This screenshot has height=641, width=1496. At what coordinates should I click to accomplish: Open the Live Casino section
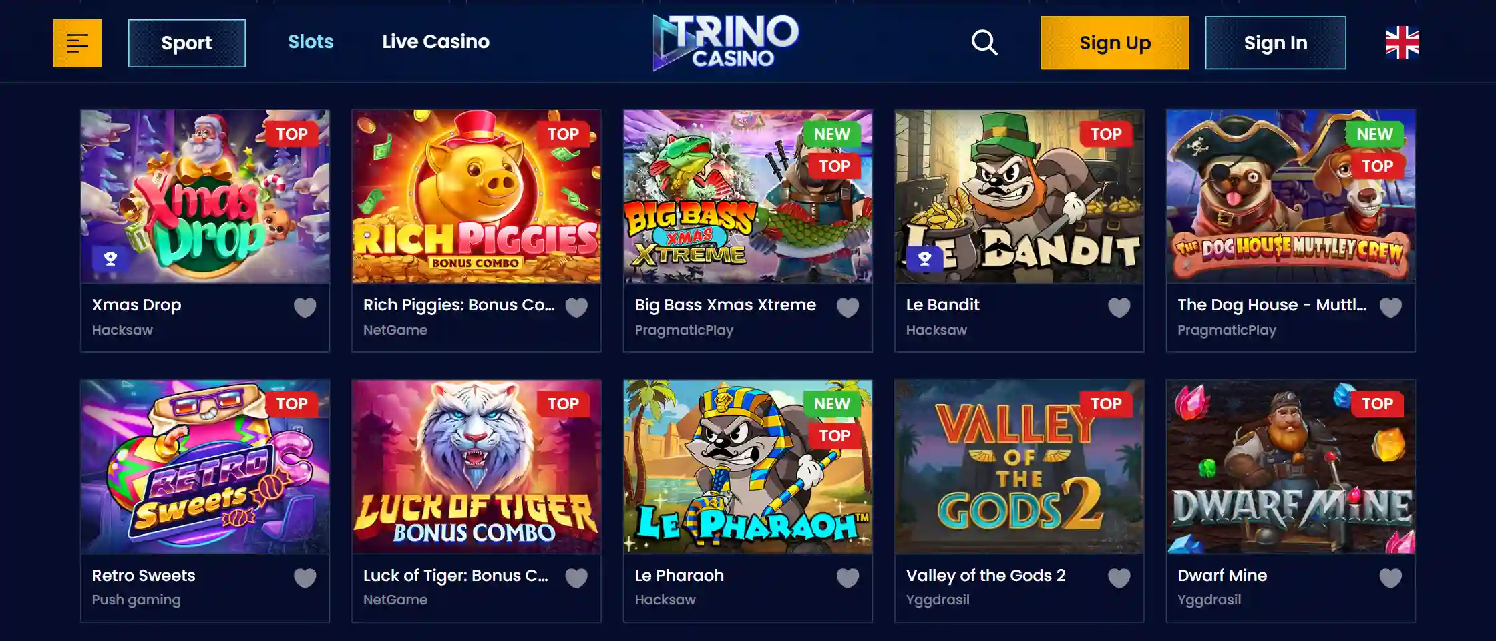[435, 41]
